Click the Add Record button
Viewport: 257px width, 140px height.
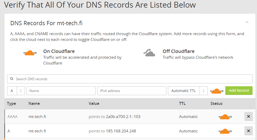point(239,90)
